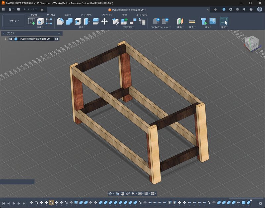Select the Create Sketch tool

click(x=32, y=22)
